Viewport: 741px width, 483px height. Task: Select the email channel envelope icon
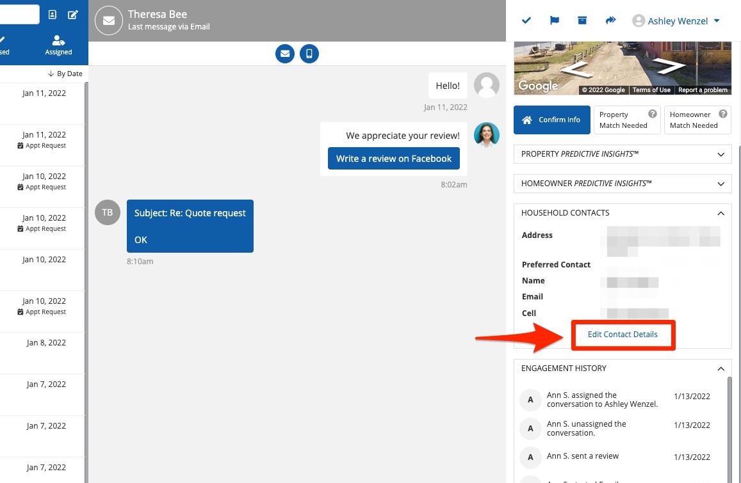click(285, 54)
